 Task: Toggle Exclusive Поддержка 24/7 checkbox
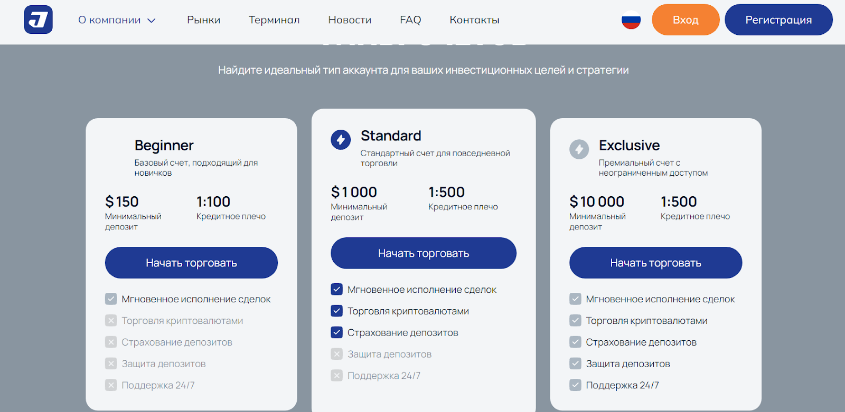(x=575, y=385)
